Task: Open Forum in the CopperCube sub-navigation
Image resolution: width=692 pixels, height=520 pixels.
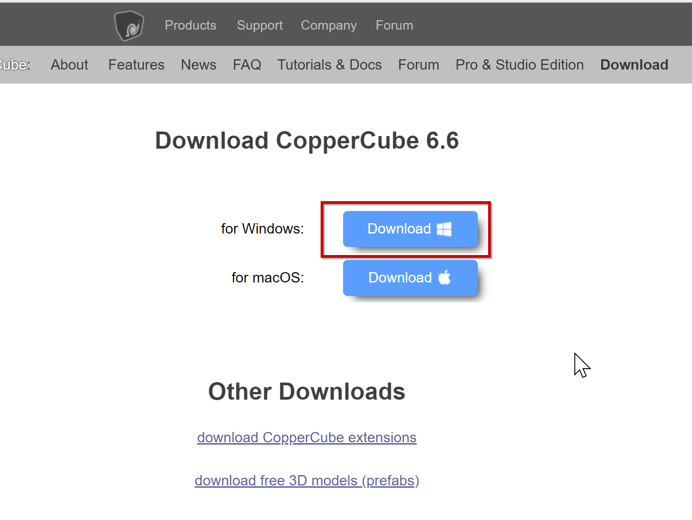Action: [x=419, y=65]
